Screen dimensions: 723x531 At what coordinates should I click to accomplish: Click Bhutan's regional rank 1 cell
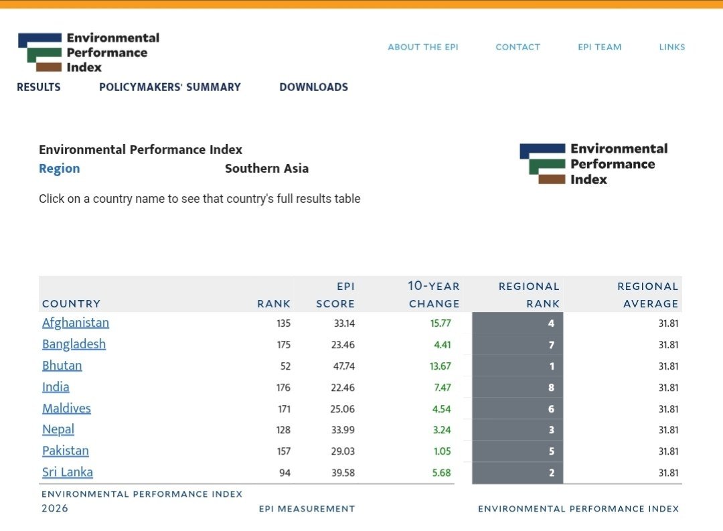(517, 366)
